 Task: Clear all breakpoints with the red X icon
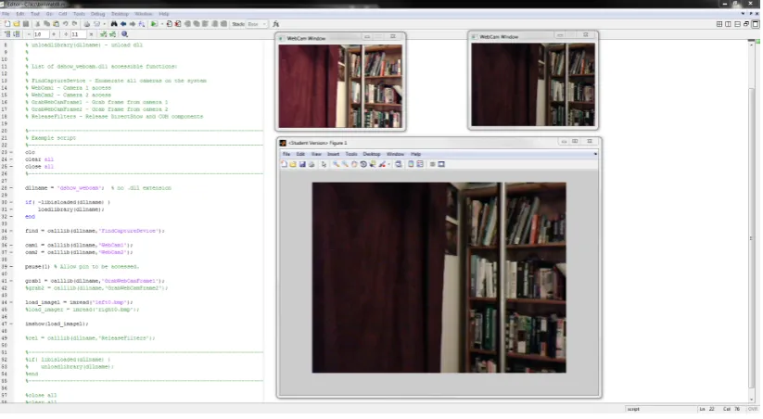(x=178, y=24)
